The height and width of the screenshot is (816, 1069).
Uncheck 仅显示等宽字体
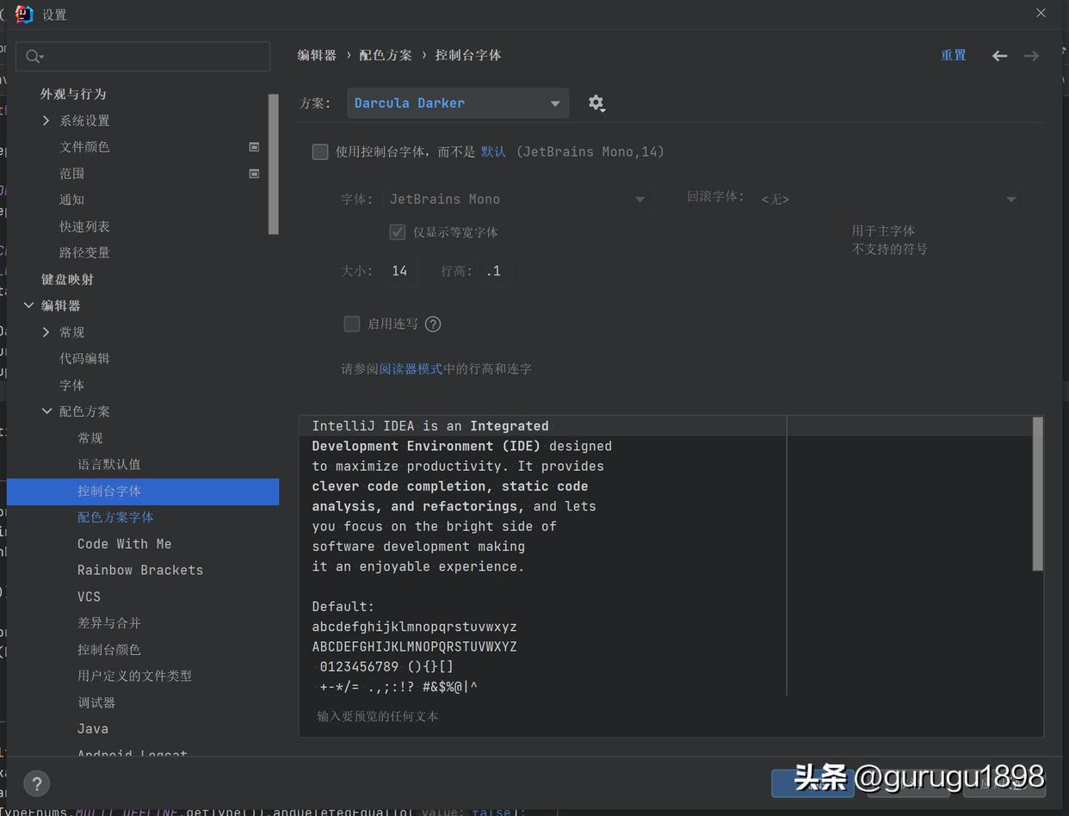coord(397,232)
